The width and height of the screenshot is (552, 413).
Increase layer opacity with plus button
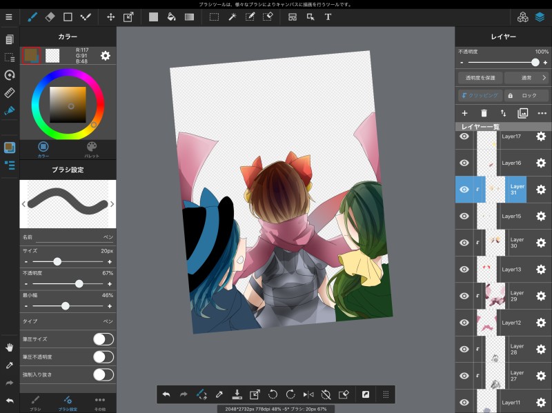(545, 63)
